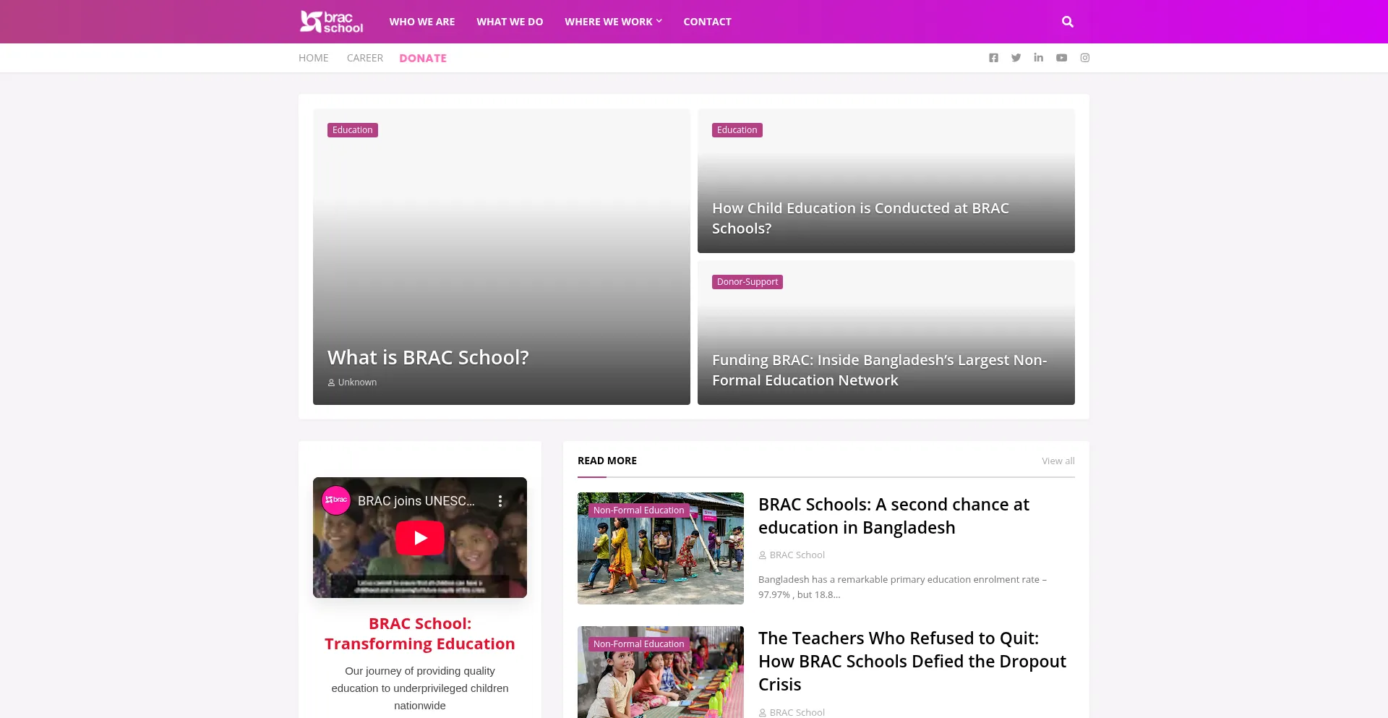Viewport: 1388px width, 718px height.
Task: Click the Education tag on 'What is BRAC School?'
Action: (353, 130)
